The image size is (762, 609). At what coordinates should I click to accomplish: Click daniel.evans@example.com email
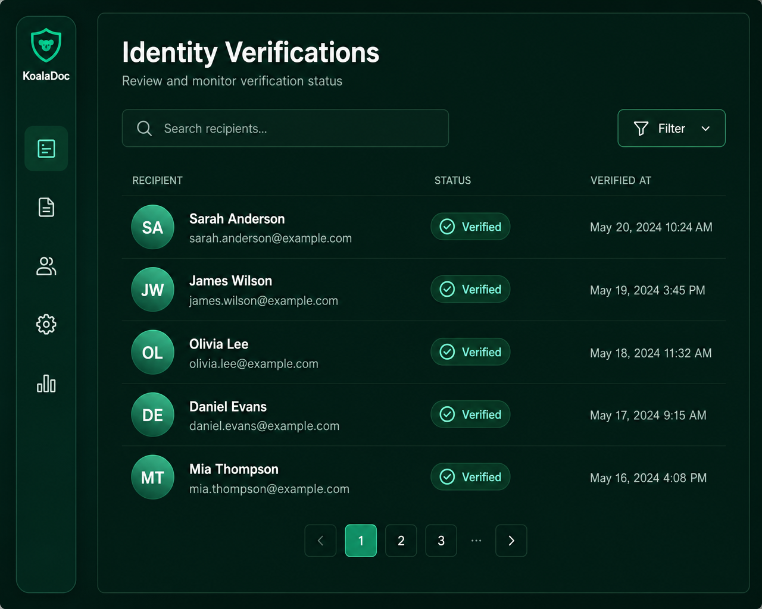pyautogui.click(x=264, y=426)
